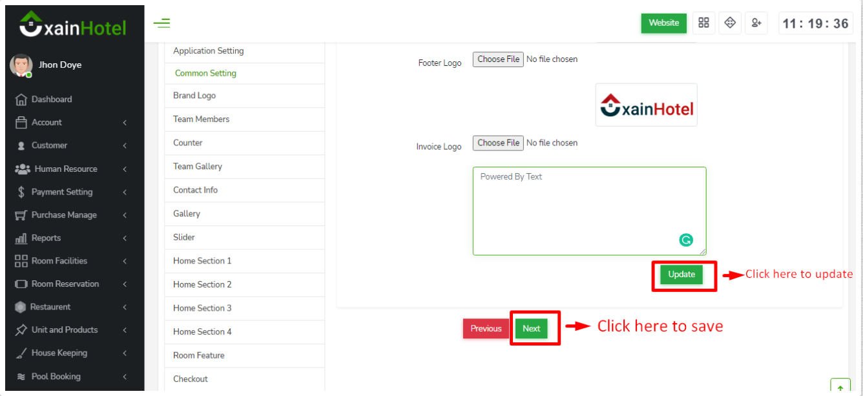Image resolution: width=863 pixels, height=396 pixels.
Task: Click the hamburger menu toggle icon
Action: (x=161, y=24)
